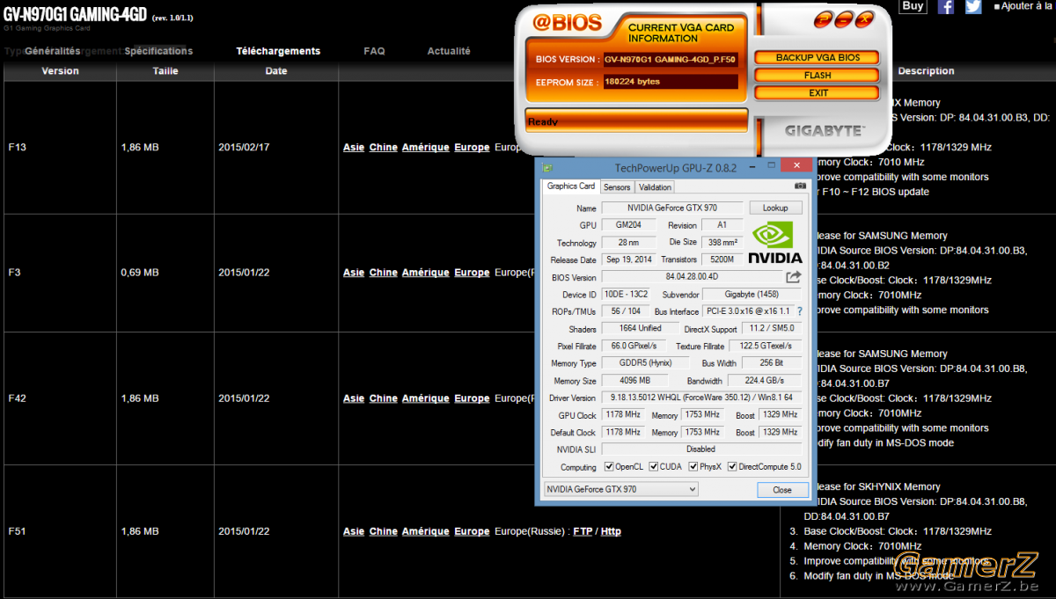This screenshot has width=1056, height=599.
Task: Click the Close button at GPU-Z's bottom
Action: point(781,490)
